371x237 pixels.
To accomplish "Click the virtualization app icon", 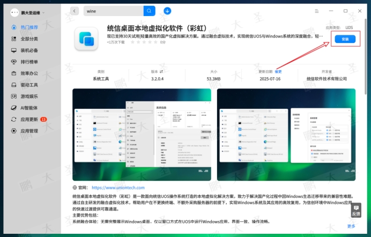I will [x=86, y=39].
